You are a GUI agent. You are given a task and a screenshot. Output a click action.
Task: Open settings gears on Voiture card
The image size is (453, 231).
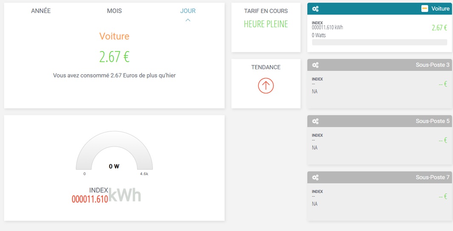click(315, 9)
